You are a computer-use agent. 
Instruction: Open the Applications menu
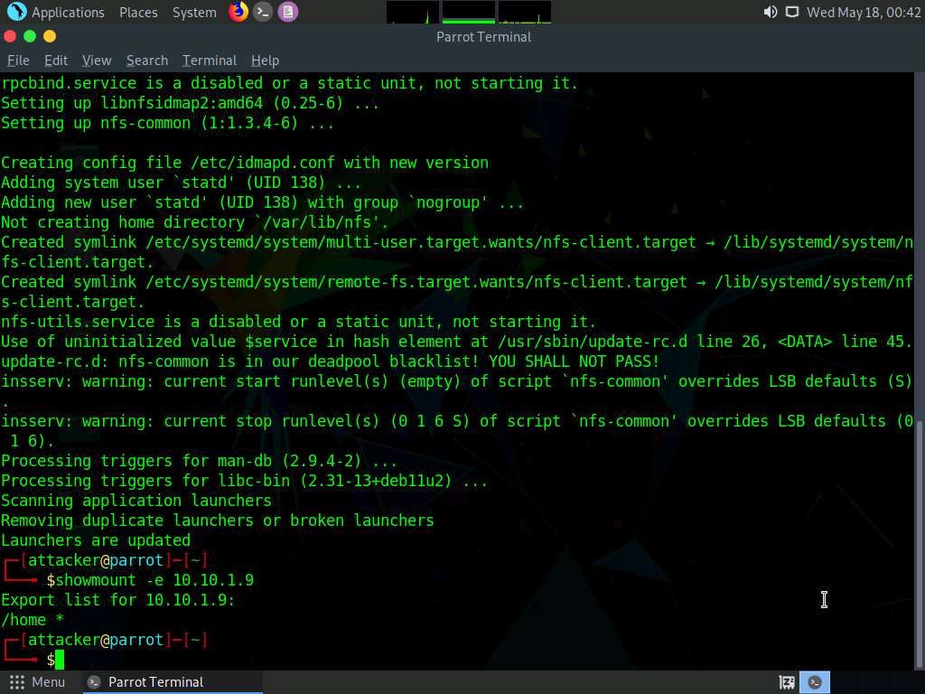click(x=68, y=12)
